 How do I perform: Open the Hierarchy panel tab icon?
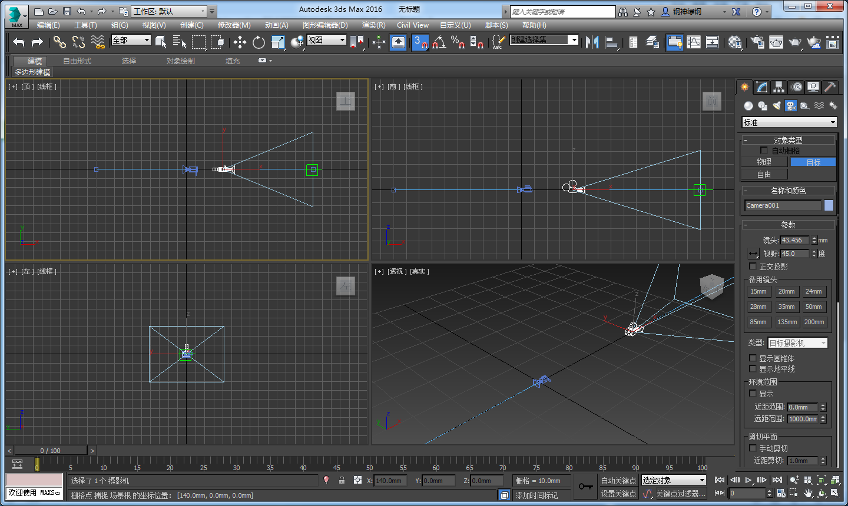779,87
